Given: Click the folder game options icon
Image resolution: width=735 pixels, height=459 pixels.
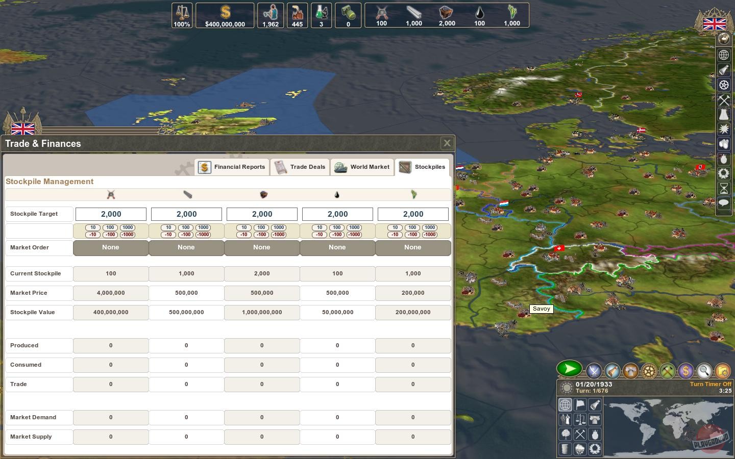Looking at the screenshot, I should (722, 371).
